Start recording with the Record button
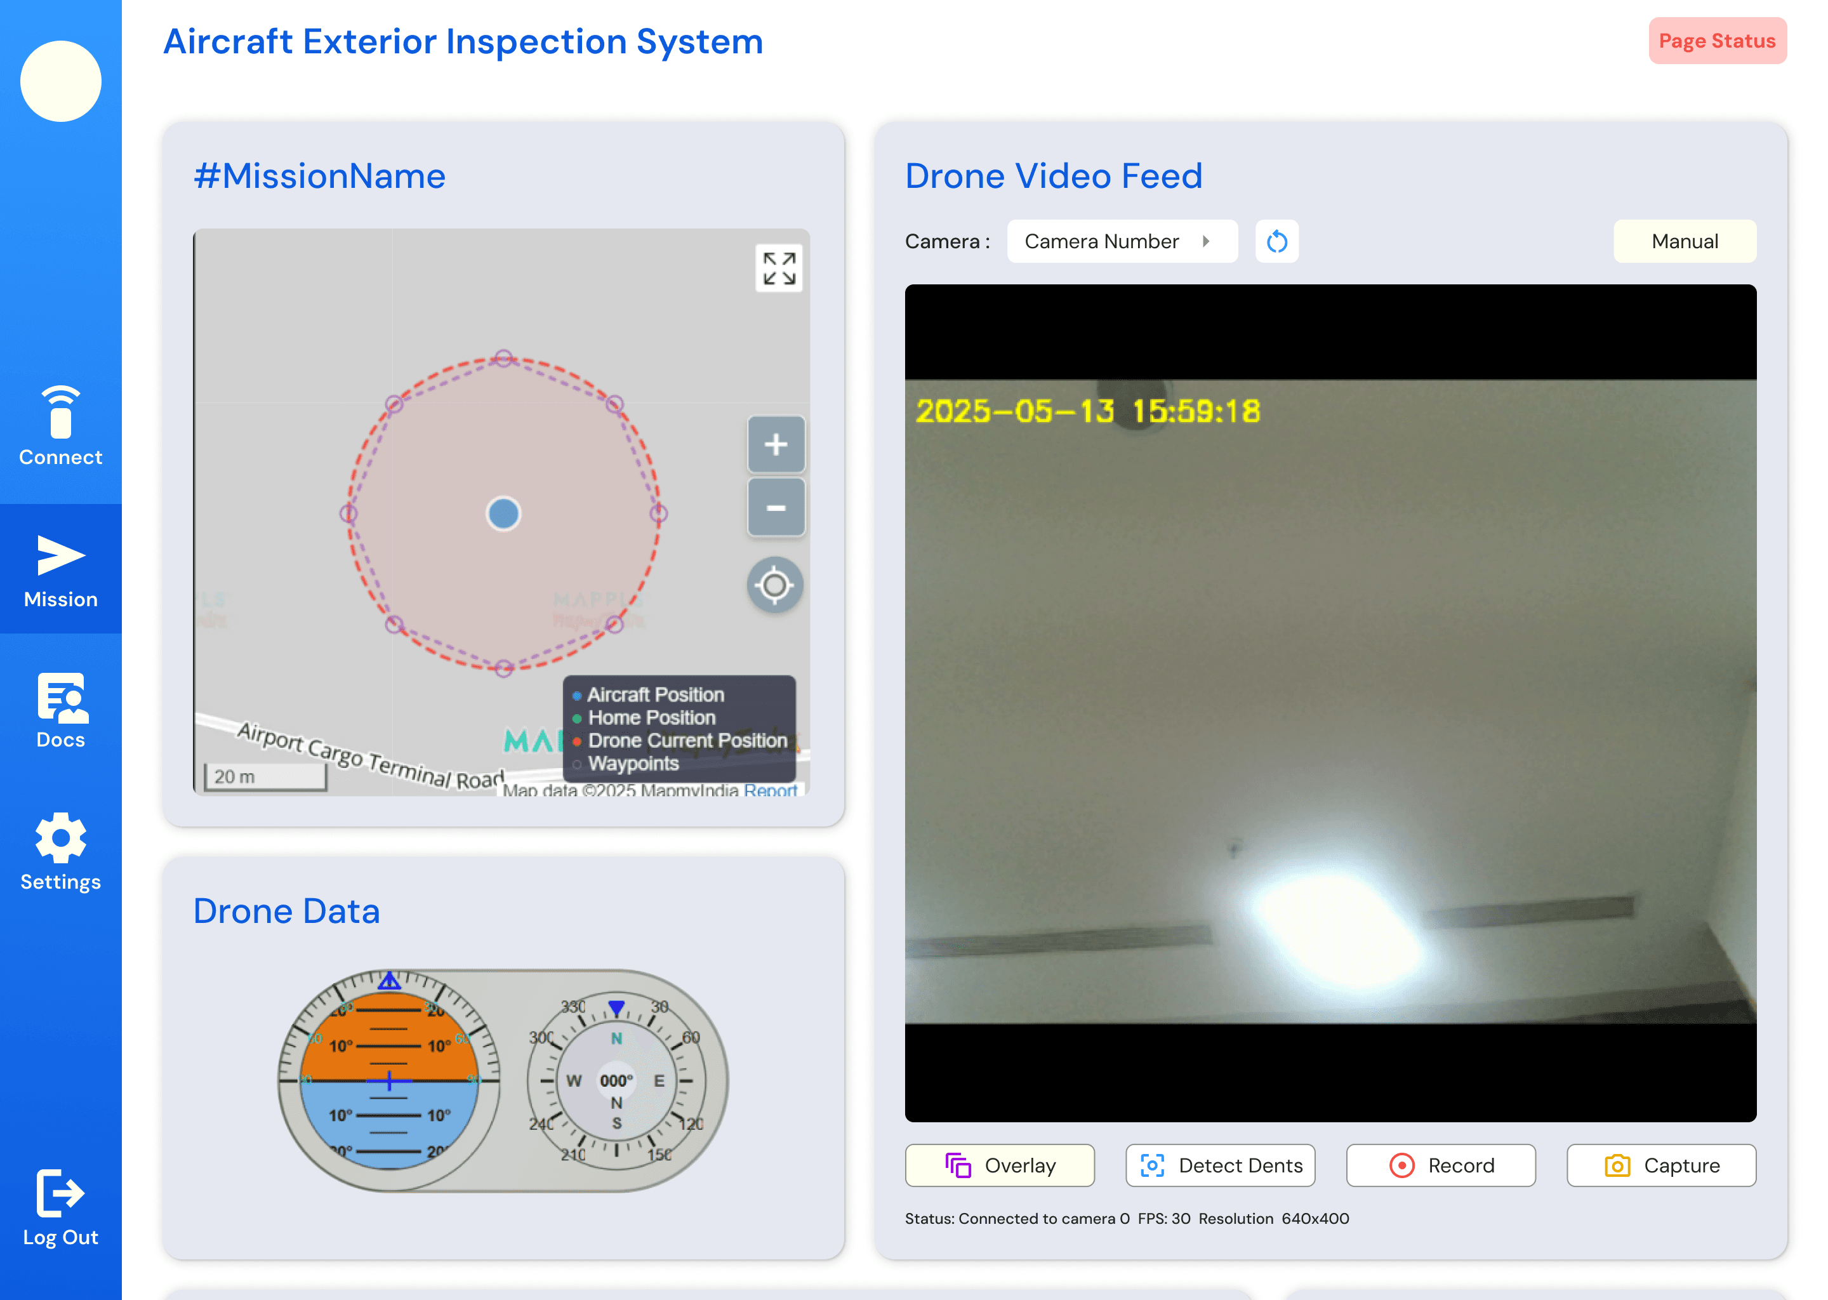1828x1300 pixels. click(x=1441, y=1165)
